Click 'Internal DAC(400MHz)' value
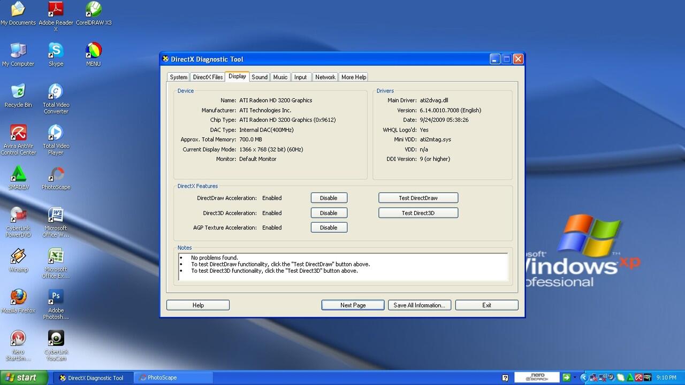Image resolution: width=685 pixels, height=385 pixels. 267,129
